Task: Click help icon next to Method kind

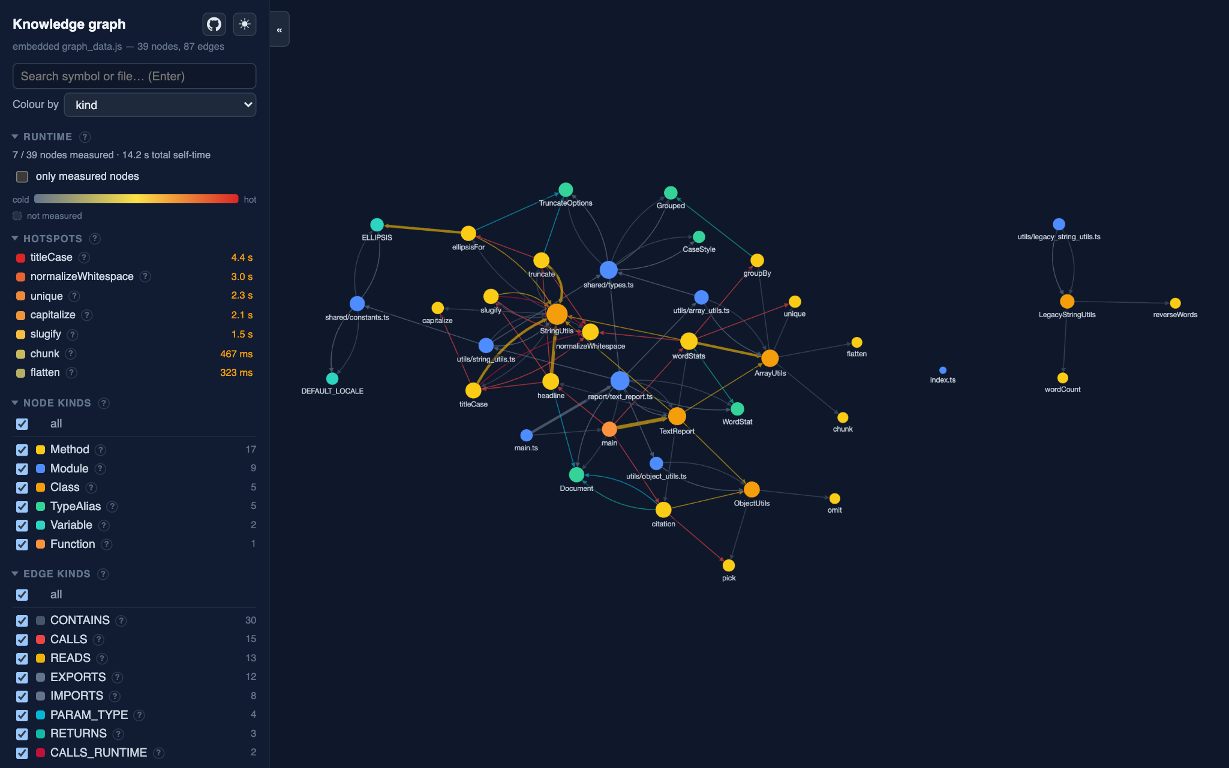Action: click(x=101, y=450)
